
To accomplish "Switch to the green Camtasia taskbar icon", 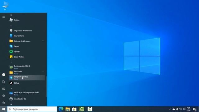I will coord(82,109).
